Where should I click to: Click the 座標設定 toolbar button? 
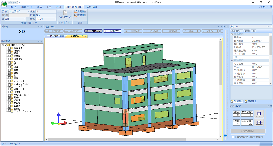click(x=112, y=31)
